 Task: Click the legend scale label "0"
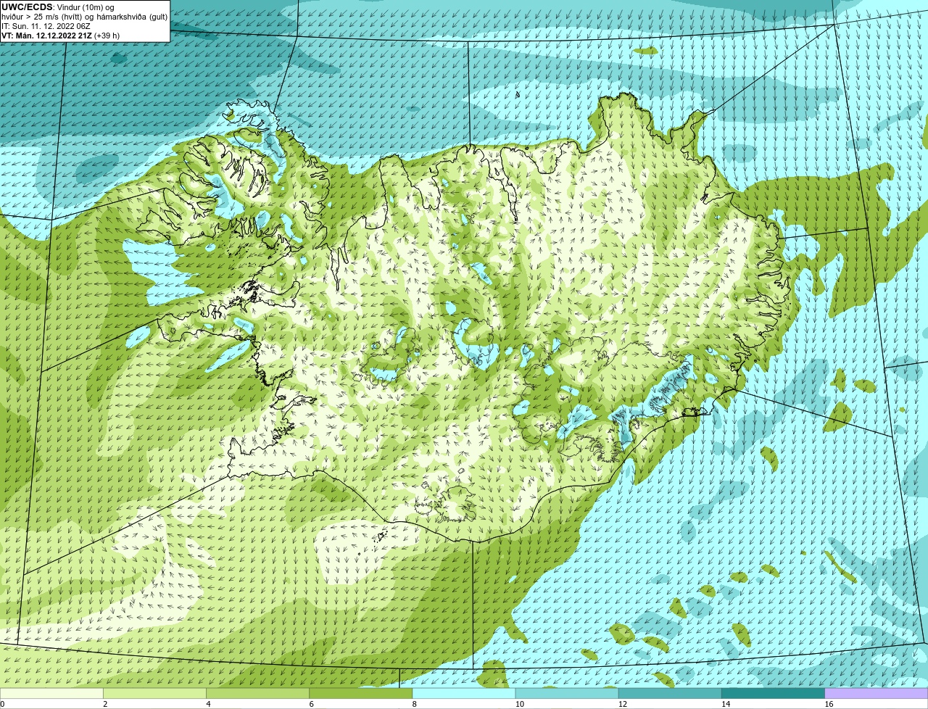(x=3, y=704)
